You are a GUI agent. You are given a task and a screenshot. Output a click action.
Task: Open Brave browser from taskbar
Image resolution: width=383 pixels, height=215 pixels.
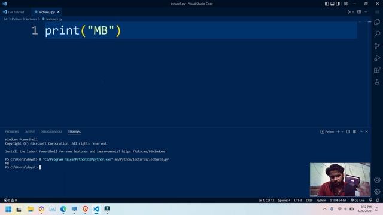(85, 209)
